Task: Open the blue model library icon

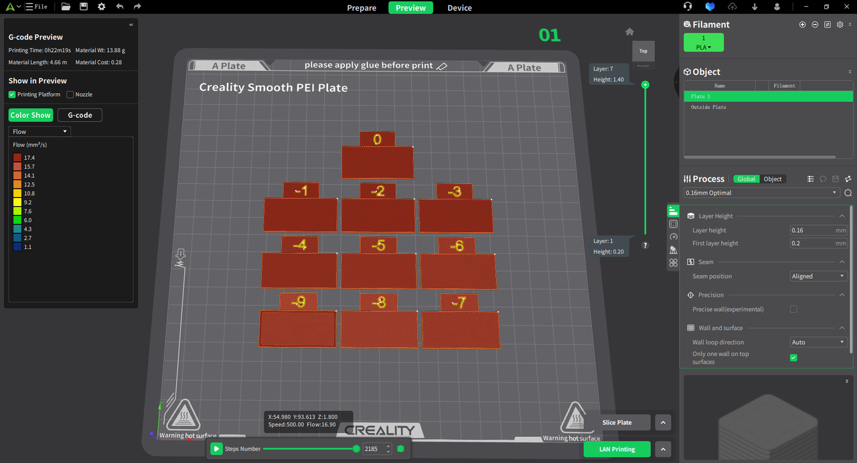Action: click(710, 7)
